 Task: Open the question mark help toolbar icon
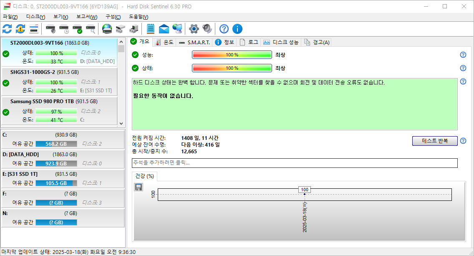(224, 29)
